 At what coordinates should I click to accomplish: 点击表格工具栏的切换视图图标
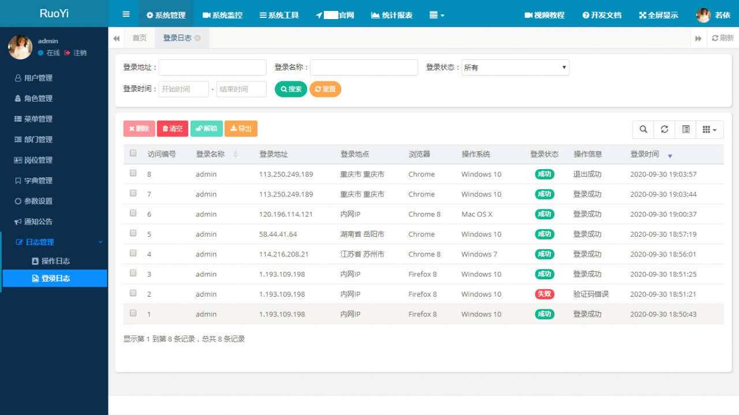click(x=685, y=129)
